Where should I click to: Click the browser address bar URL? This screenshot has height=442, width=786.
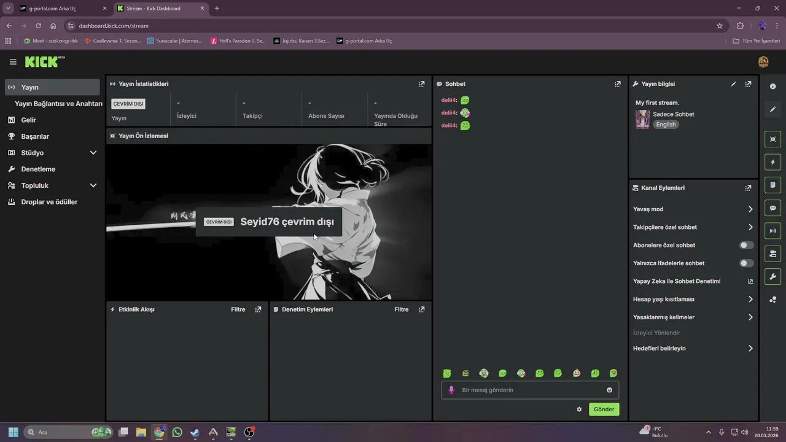point(114,26)
